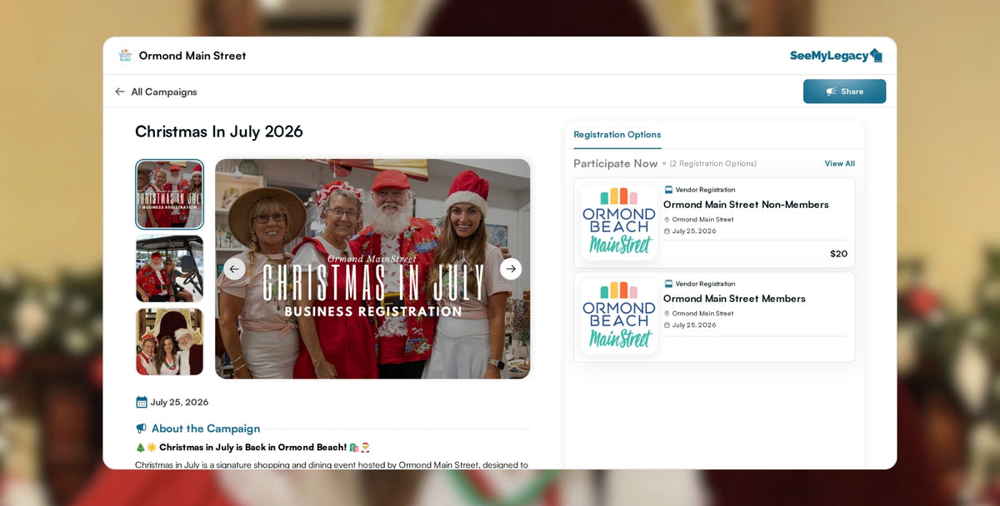Click the location pin icon on the Members card
This screenshot has height=506, width=1000.
[667, 314]
